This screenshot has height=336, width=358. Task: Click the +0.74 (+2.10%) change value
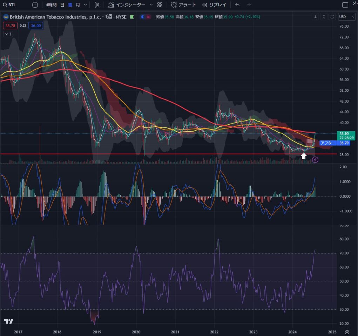247,17
